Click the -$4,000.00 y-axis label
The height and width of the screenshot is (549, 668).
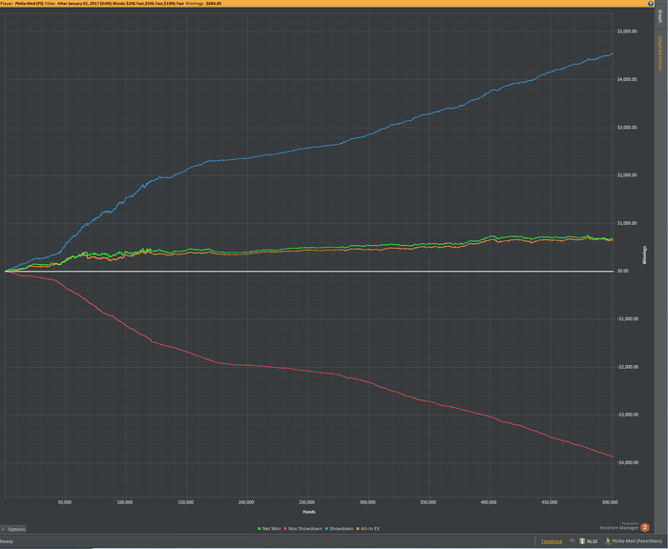[628, 462]
